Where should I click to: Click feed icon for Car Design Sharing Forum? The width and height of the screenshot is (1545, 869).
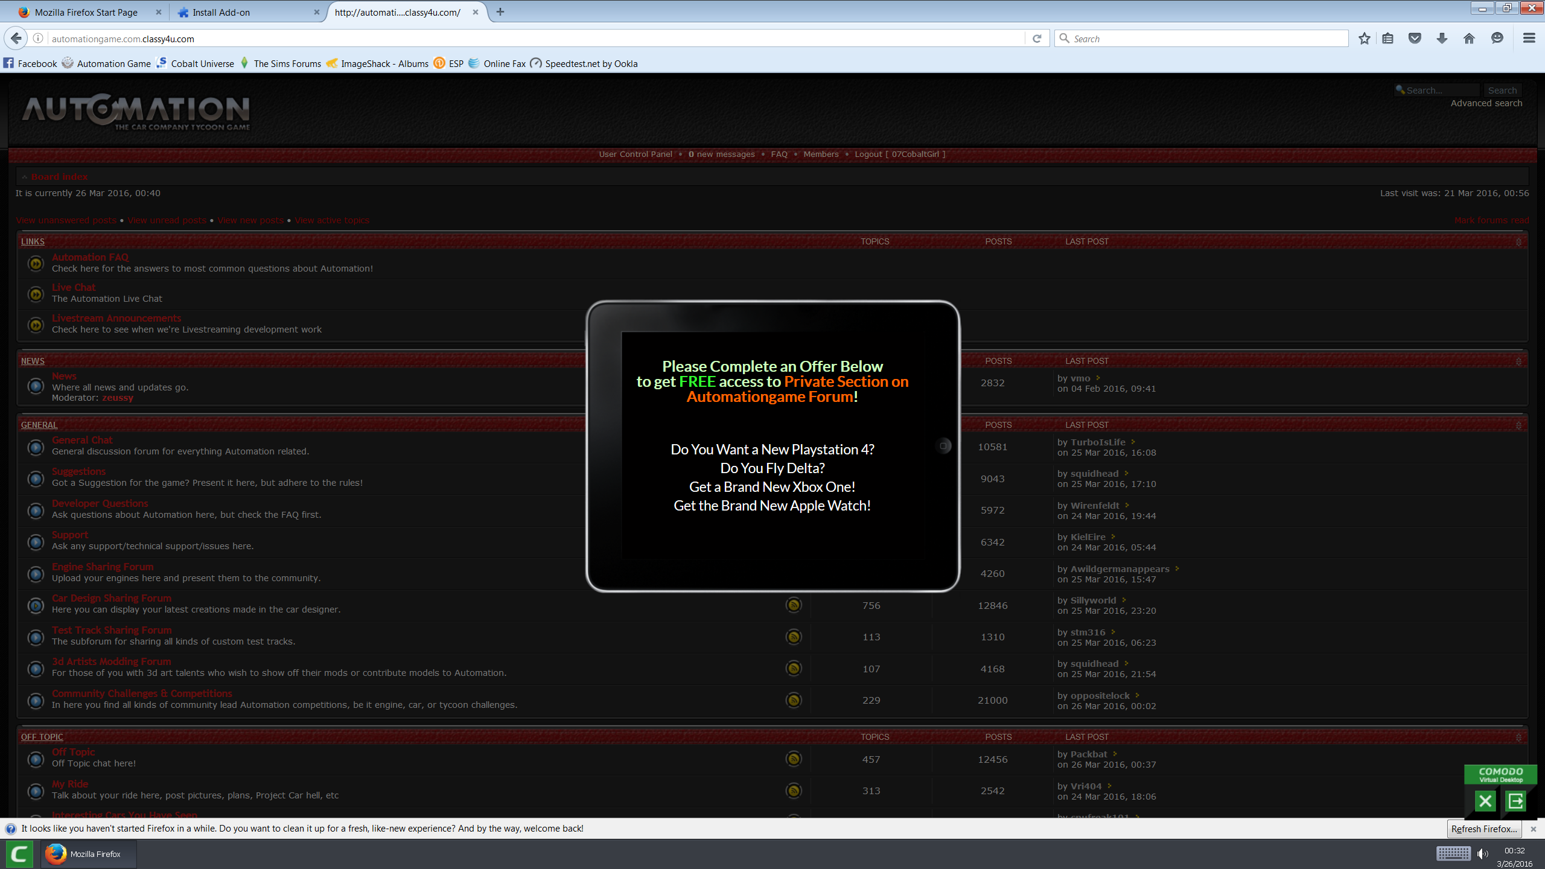[794, 605]
